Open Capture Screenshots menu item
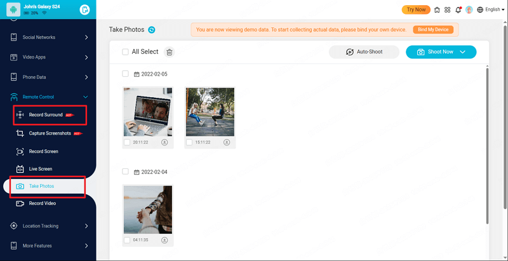Screen dimensions: 508x261 pyautogui.click(x=50, y=133)
